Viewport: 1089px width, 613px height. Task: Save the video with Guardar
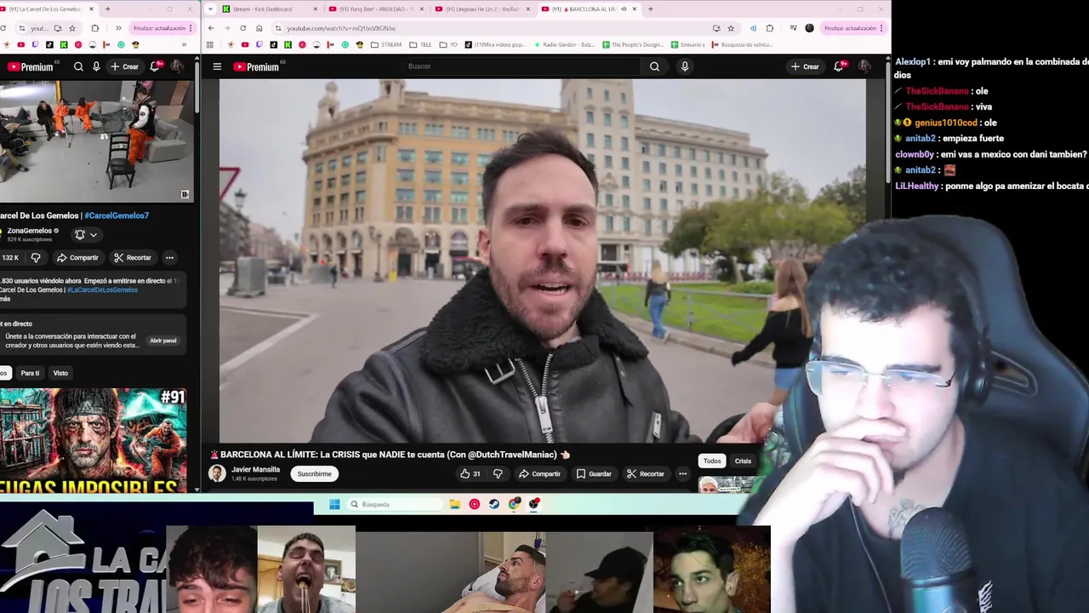(x=594, y=473)
